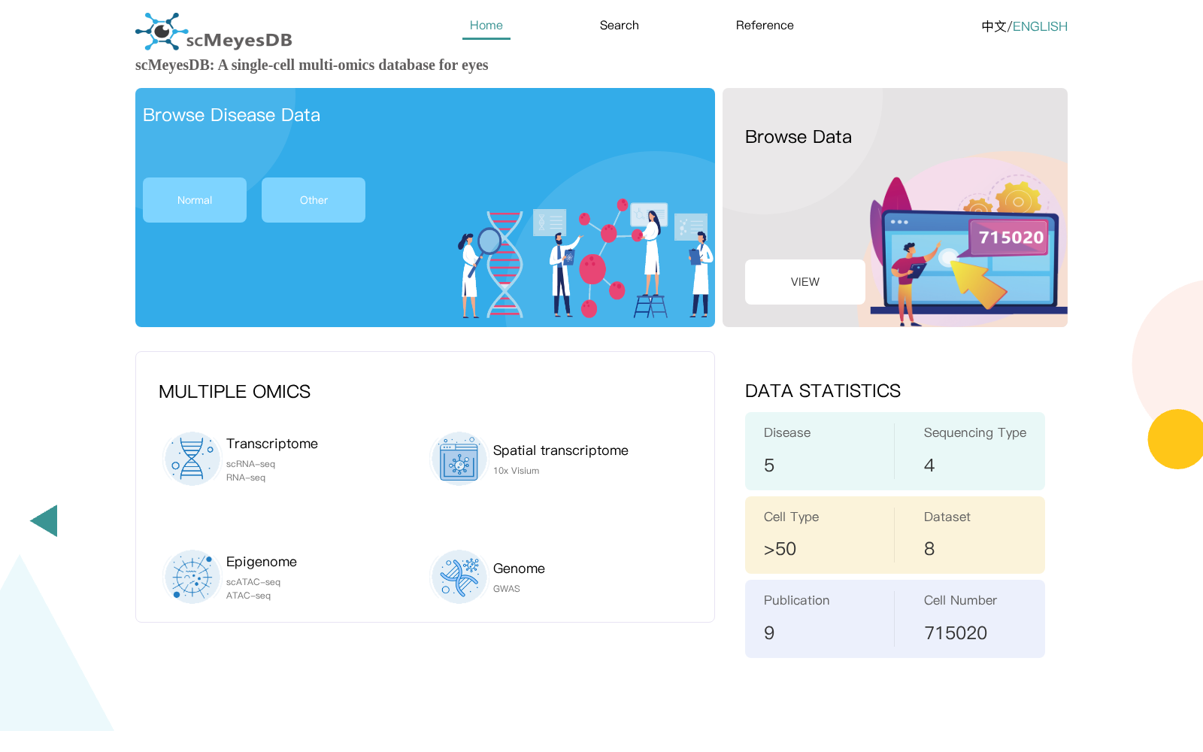Click the Cell Type value >50
This screenshot has width=1203, height=752.
[780, 549]
